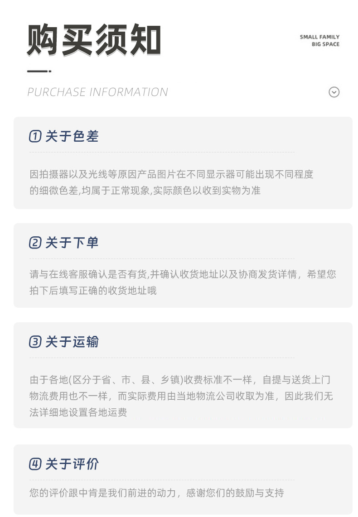Click the dotted divider under 关于色差
Image resolution: width=358 pixels, height=517 pixels.
[162, 152]
